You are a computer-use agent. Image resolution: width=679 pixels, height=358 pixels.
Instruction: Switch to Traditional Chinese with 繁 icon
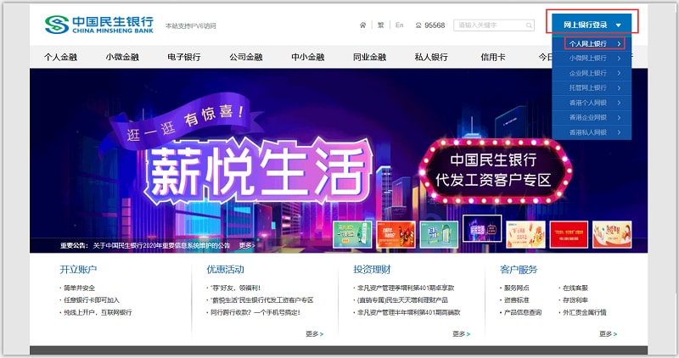click(x=381, y=25)
